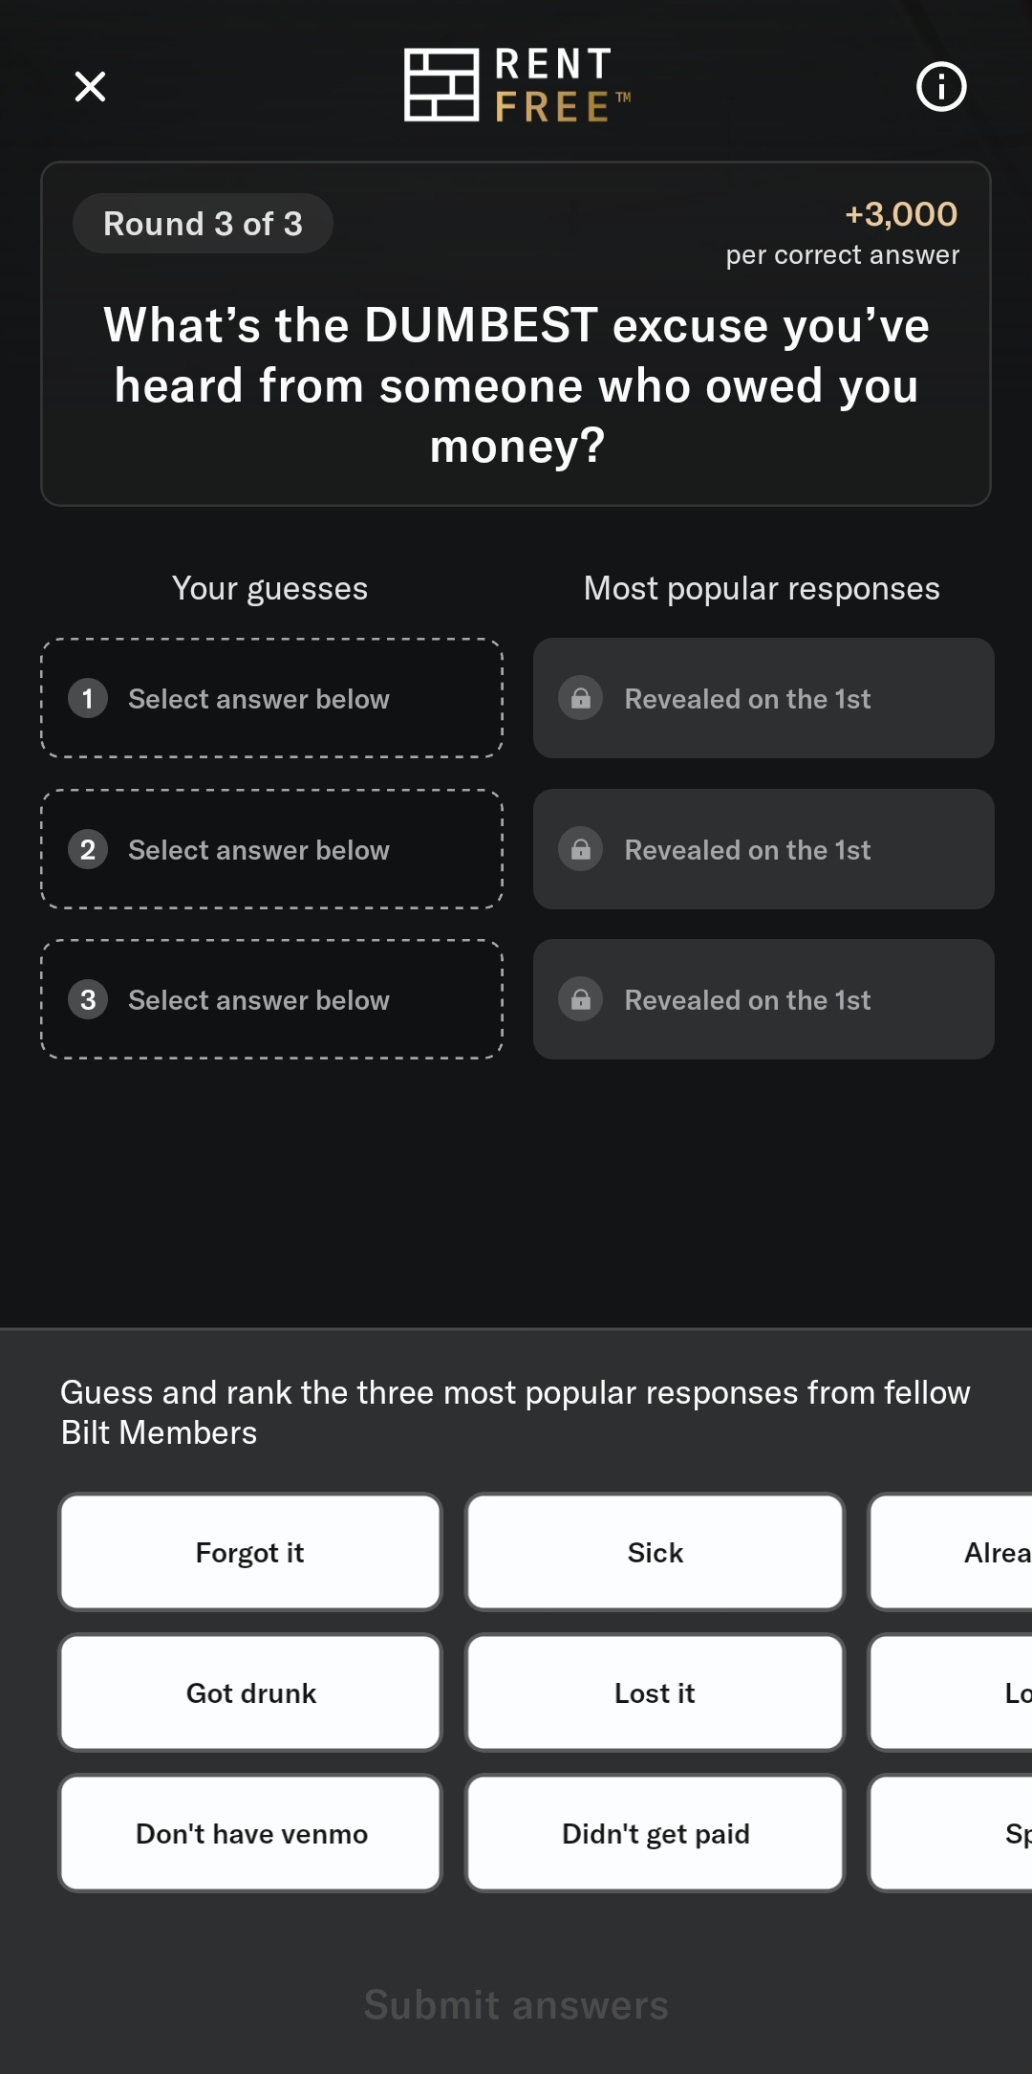
Task: Close the Rent Free game screen
Action: (x=90, y=87)
